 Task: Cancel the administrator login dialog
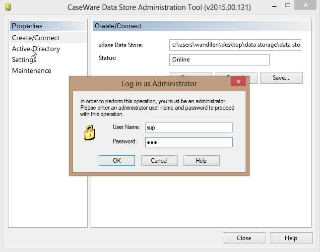click(159, 161)
